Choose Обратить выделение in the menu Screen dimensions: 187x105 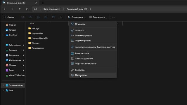click(x=93, y=64)
